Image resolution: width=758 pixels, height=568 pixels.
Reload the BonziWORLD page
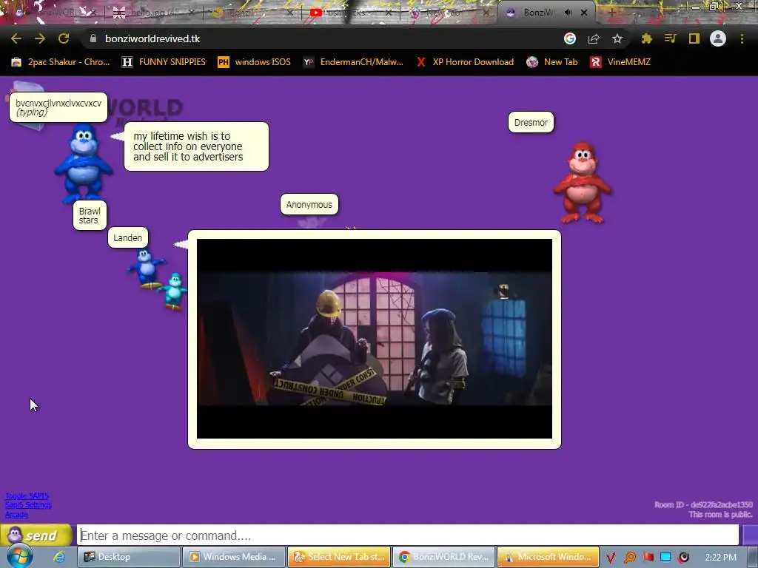click(64, 38)
